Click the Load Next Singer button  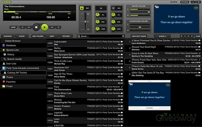coord(139,36)
